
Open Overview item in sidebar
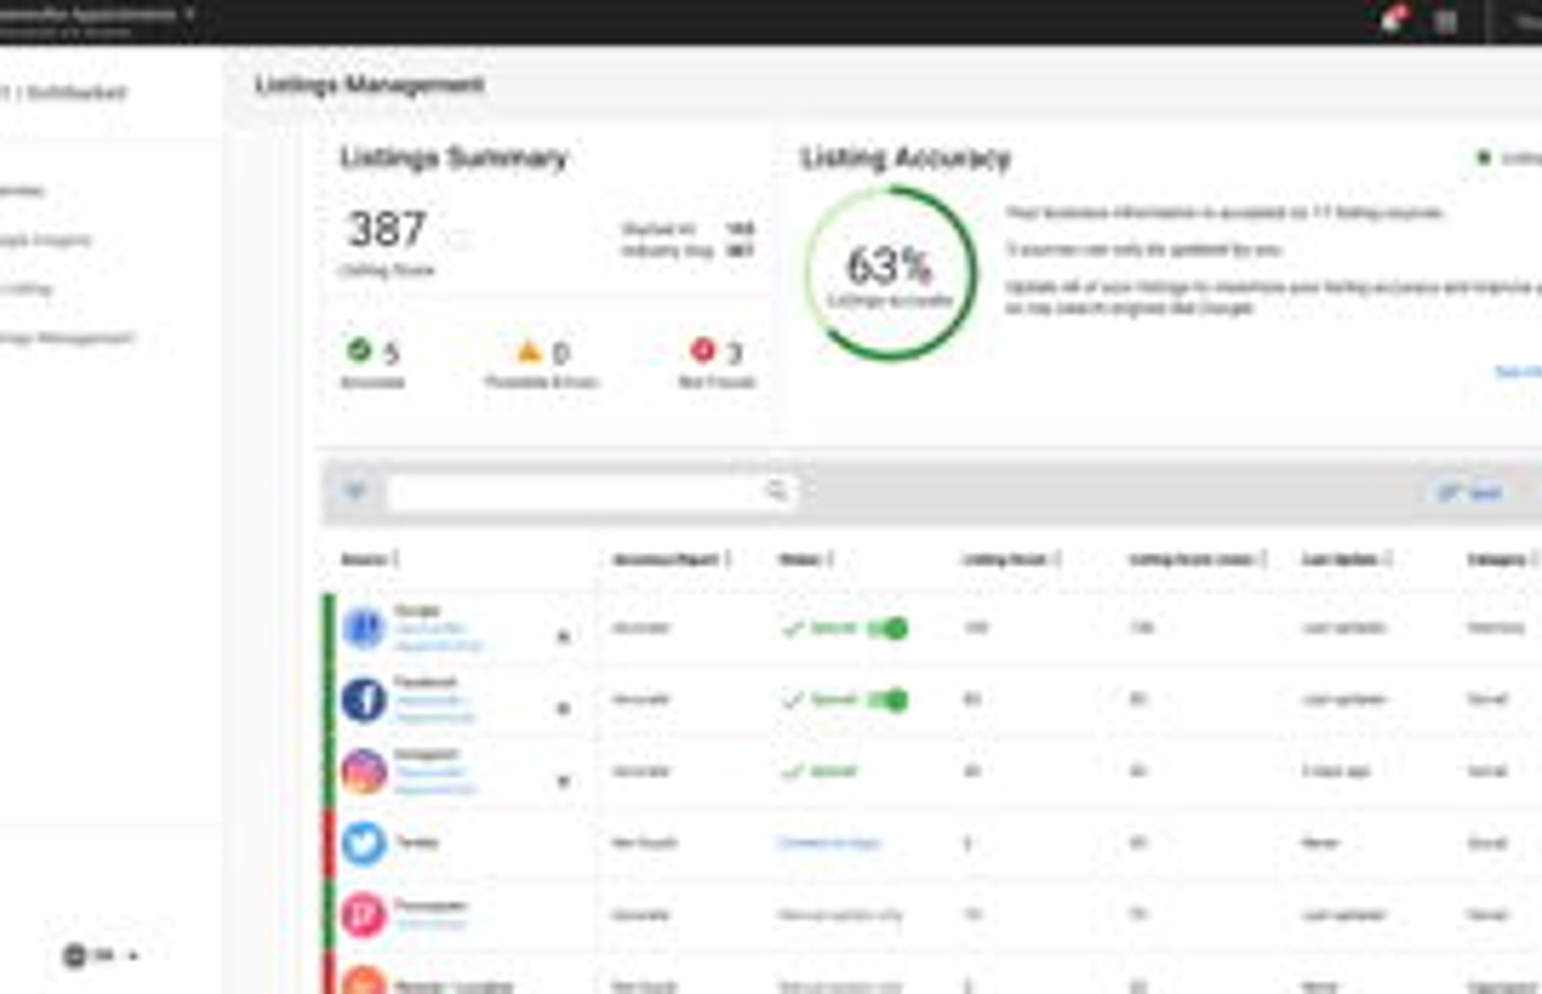tap(21, 191)
